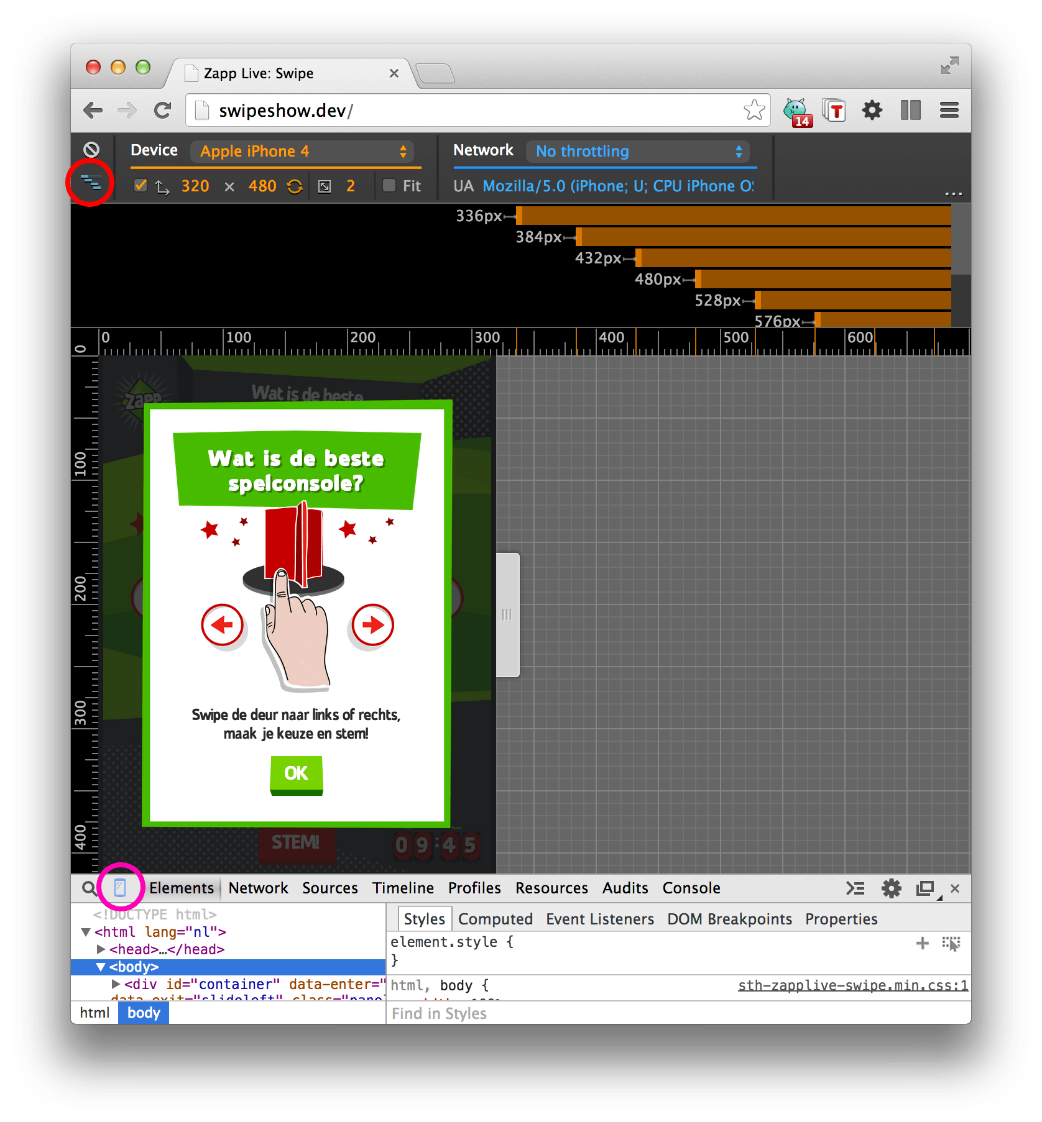Swap the width and height dimensions
This screenshot has width=1042, height=1122.
pyautogui.click(x=162, y=186)
